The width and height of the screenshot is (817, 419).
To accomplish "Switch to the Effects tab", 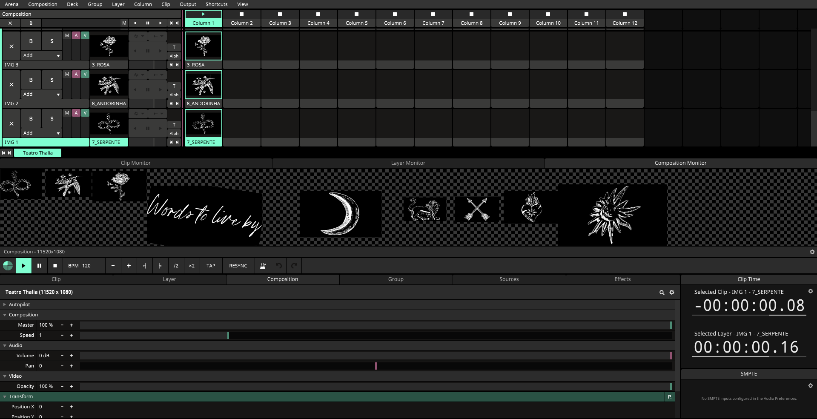I will 622,279.
